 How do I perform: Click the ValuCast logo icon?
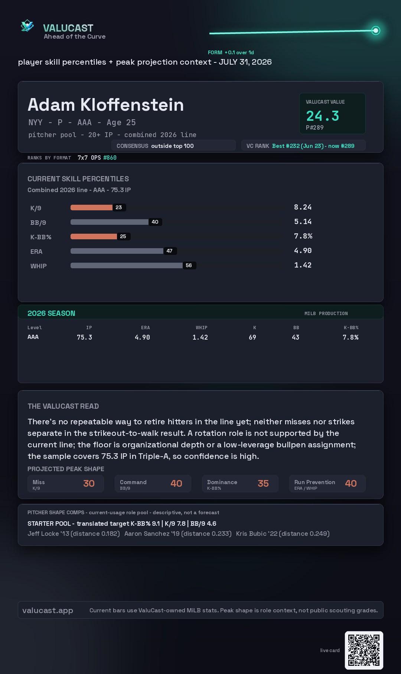pos(27,26)
